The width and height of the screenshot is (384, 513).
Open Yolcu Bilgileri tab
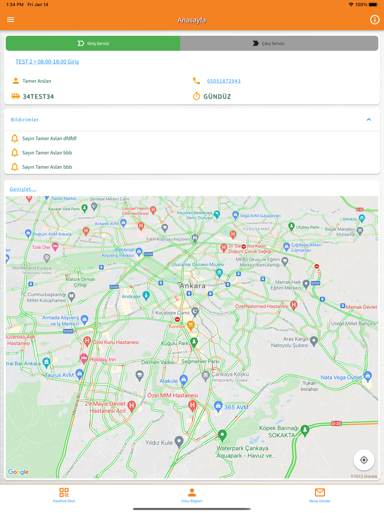coord(192,495)
